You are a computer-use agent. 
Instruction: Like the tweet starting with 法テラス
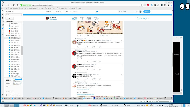(93, 69)
